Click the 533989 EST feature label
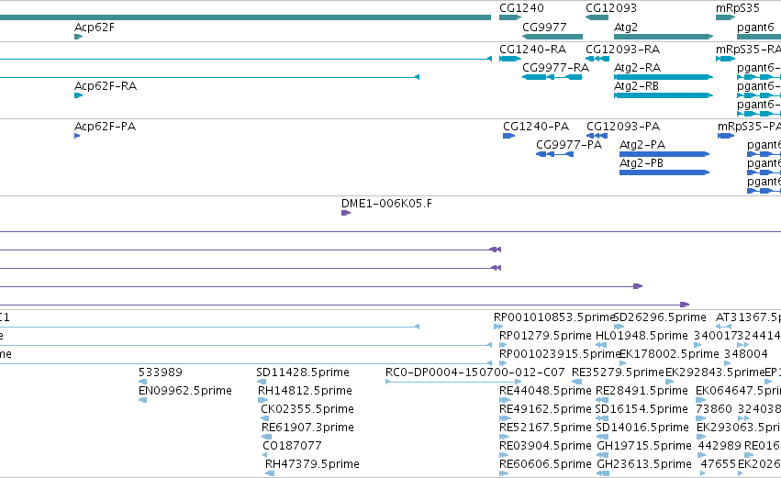 (161, 372)
